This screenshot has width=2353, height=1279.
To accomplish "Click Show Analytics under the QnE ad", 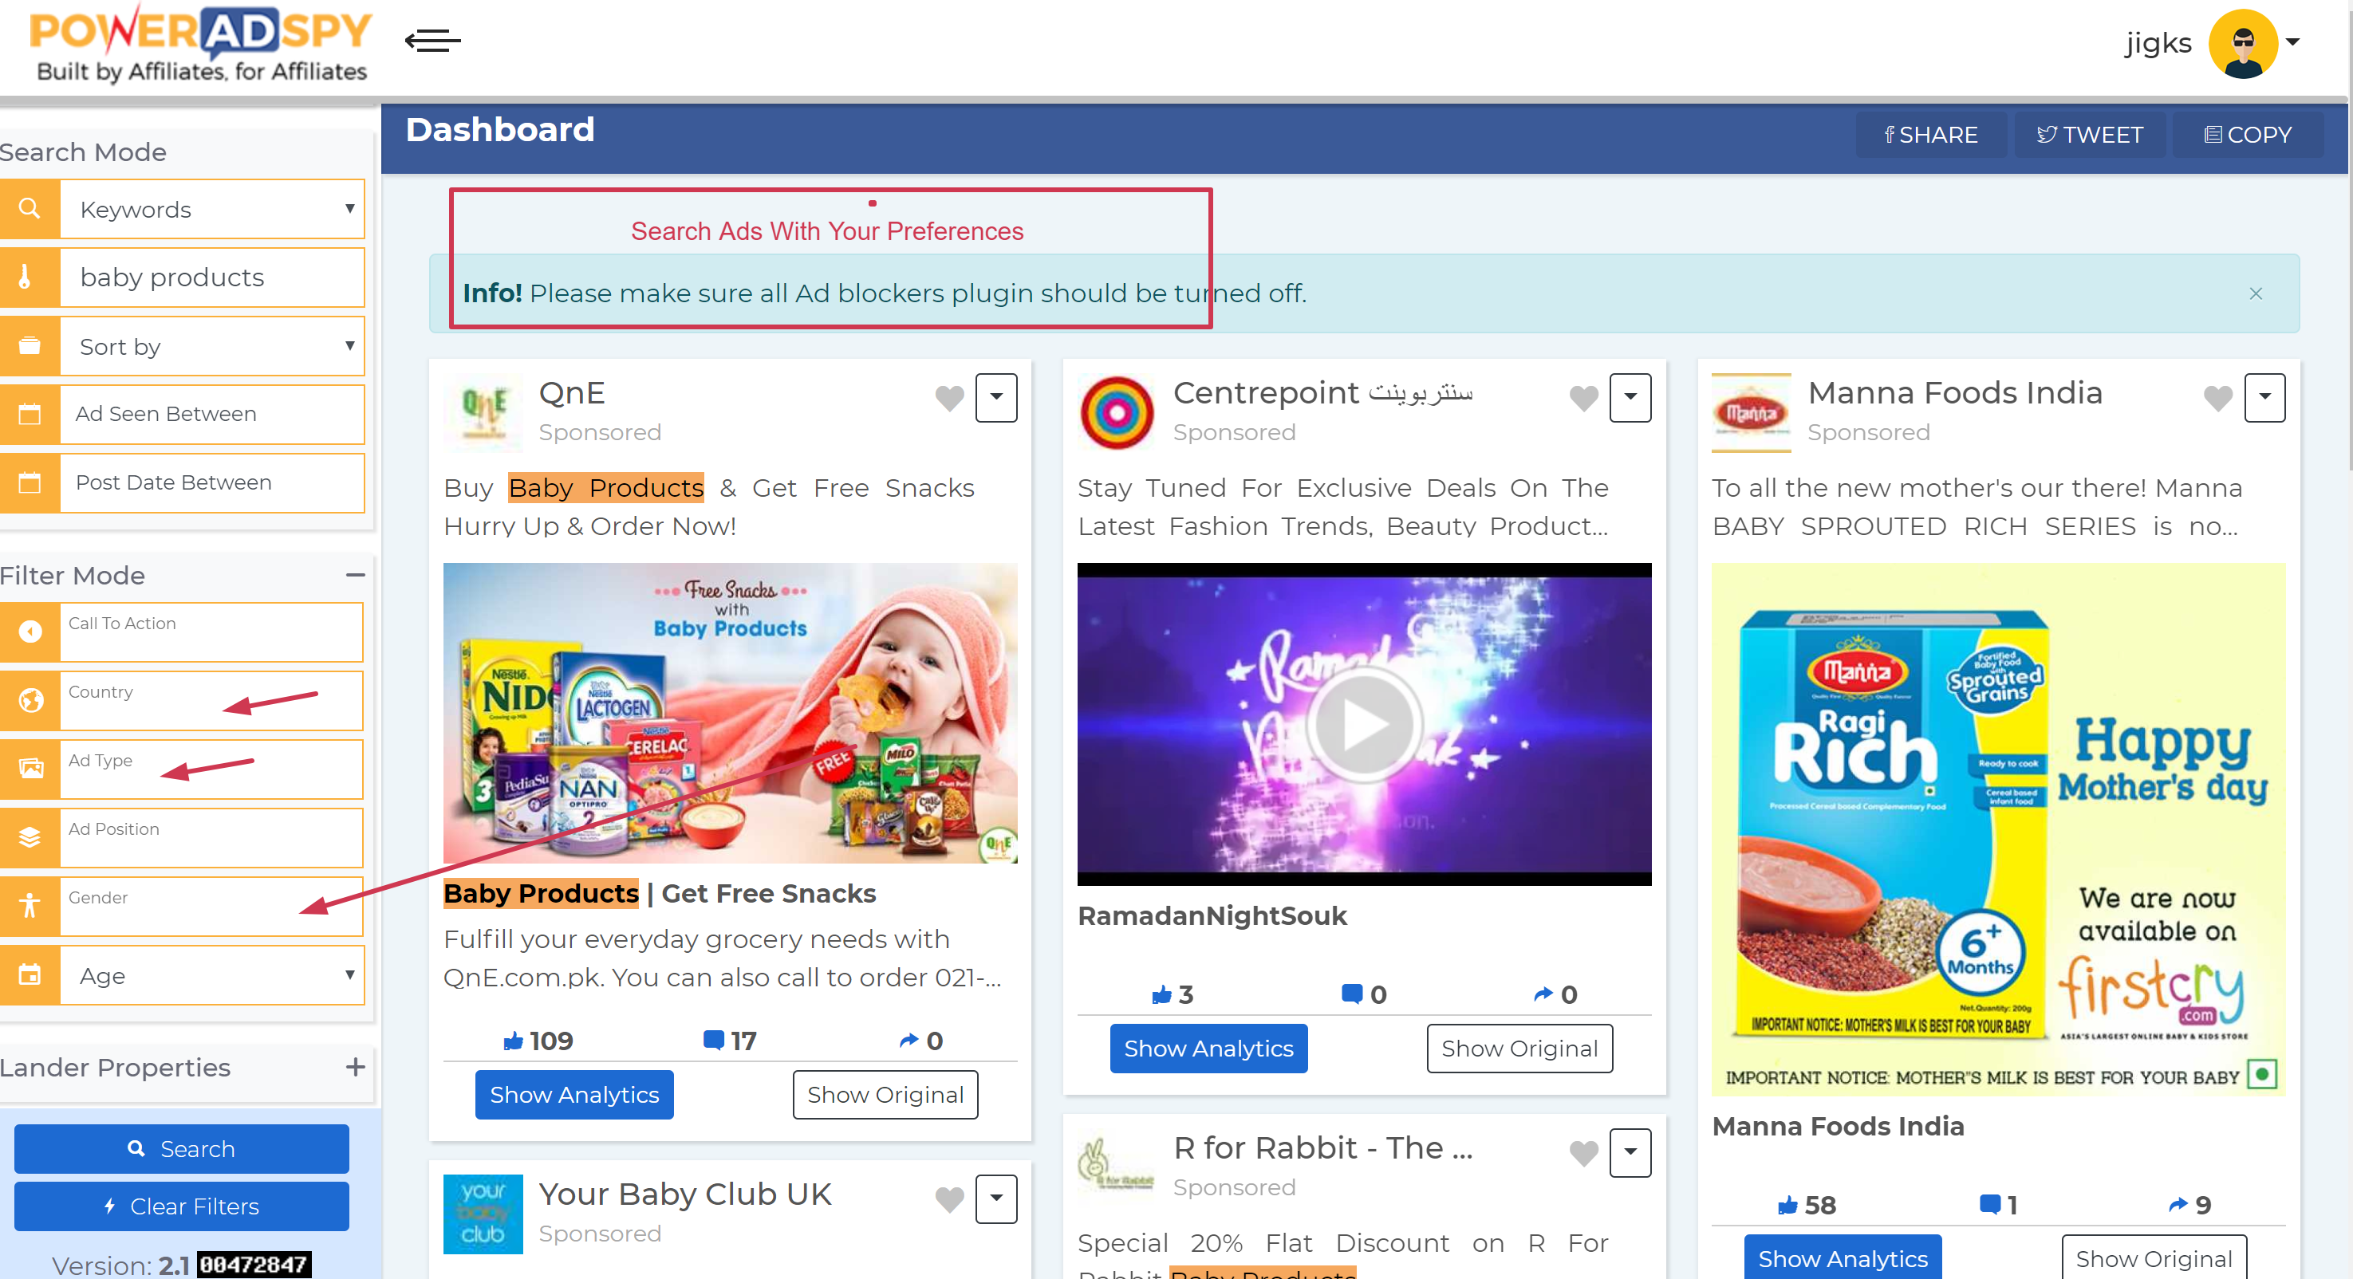I will point(573,1094).
